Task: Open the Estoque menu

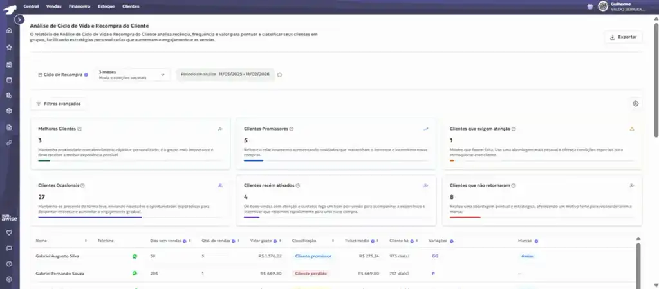Action: point(106,6)
